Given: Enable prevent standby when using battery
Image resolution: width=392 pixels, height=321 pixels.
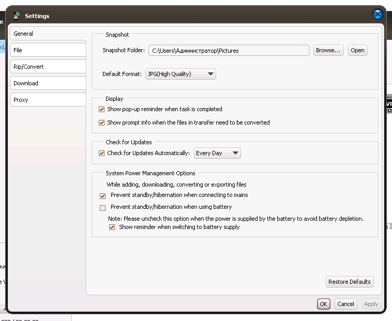Looking at the screenshot, I should (102, 208).
